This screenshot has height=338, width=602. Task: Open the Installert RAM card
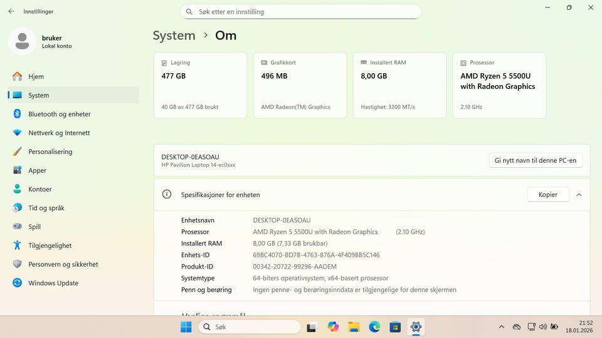[399, 85]
